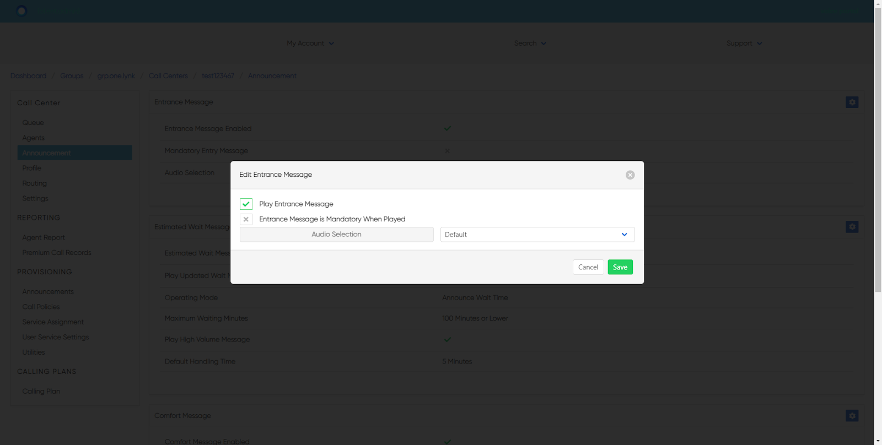Open the Audio Selection Default dropdown
Image resolution: width=882 pixels, height=445 pixels.
click(x=537, y=235)
